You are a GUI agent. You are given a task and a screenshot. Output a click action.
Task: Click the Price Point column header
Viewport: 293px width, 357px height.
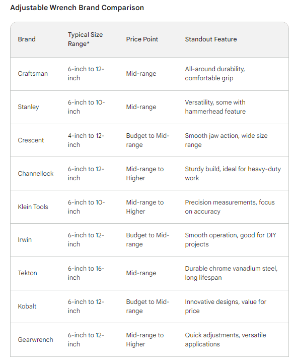(142, 39)
